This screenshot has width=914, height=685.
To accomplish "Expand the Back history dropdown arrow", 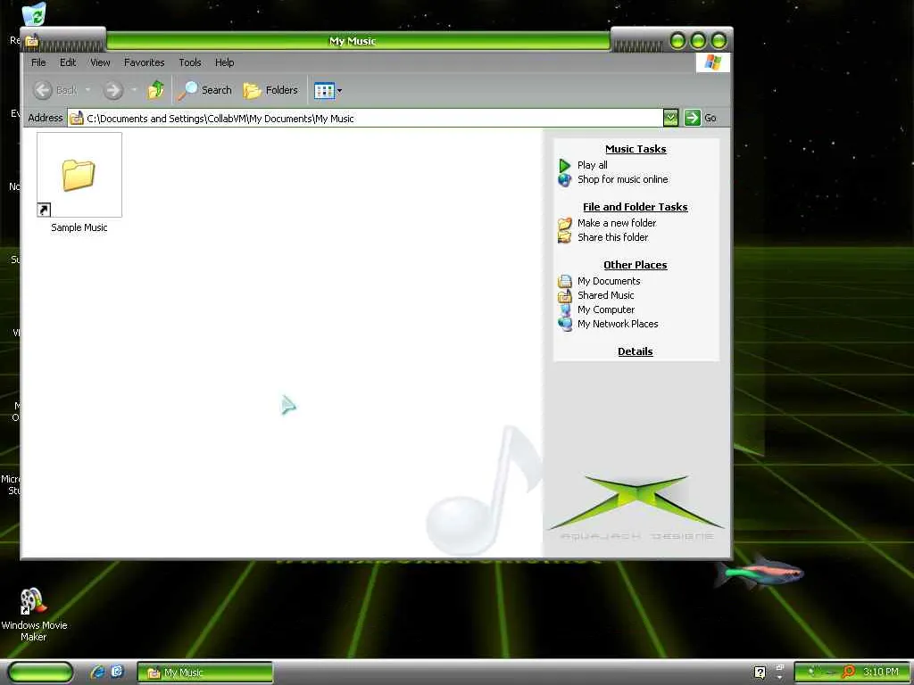I will (x=88, y=90).
